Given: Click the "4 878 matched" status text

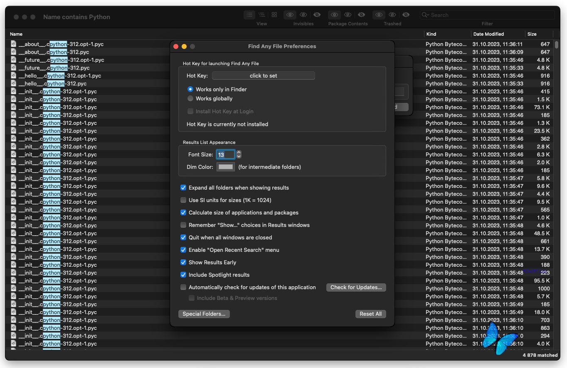Looking at the screenshot, I should pyautogui.click(x=540, y=355).
